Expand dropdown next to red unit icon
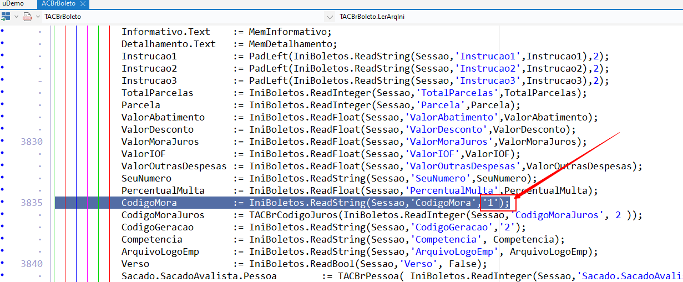 coord(38,17)
